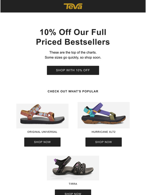Click Shop Now under Original Universal

pyautogui.click(x=42, y=142)
